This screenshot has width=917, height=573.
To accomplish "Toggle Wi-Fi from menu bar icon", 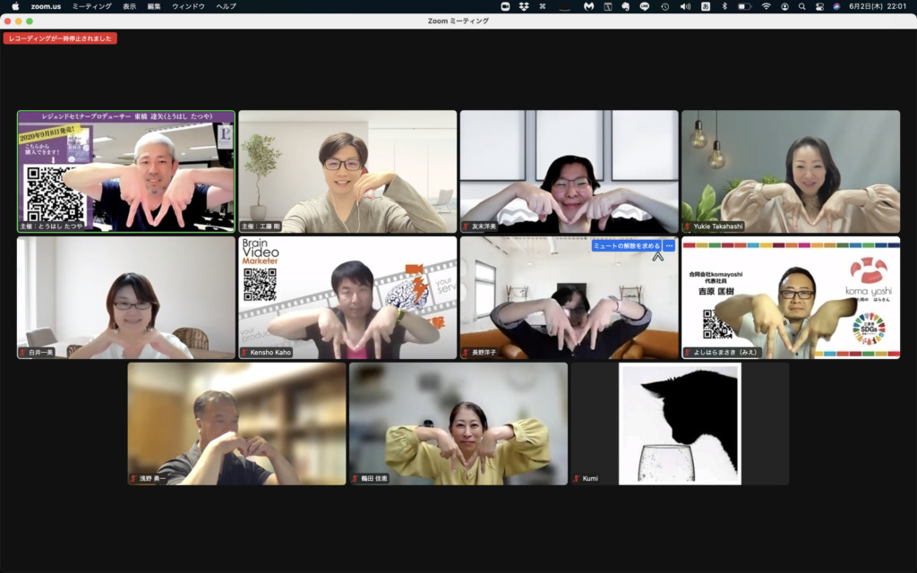I will 766,6.
